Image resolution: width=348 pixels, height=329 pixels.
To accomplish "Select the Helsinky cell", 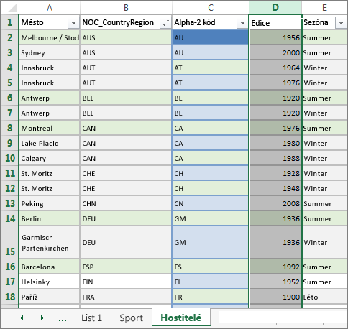I will 50,282.
